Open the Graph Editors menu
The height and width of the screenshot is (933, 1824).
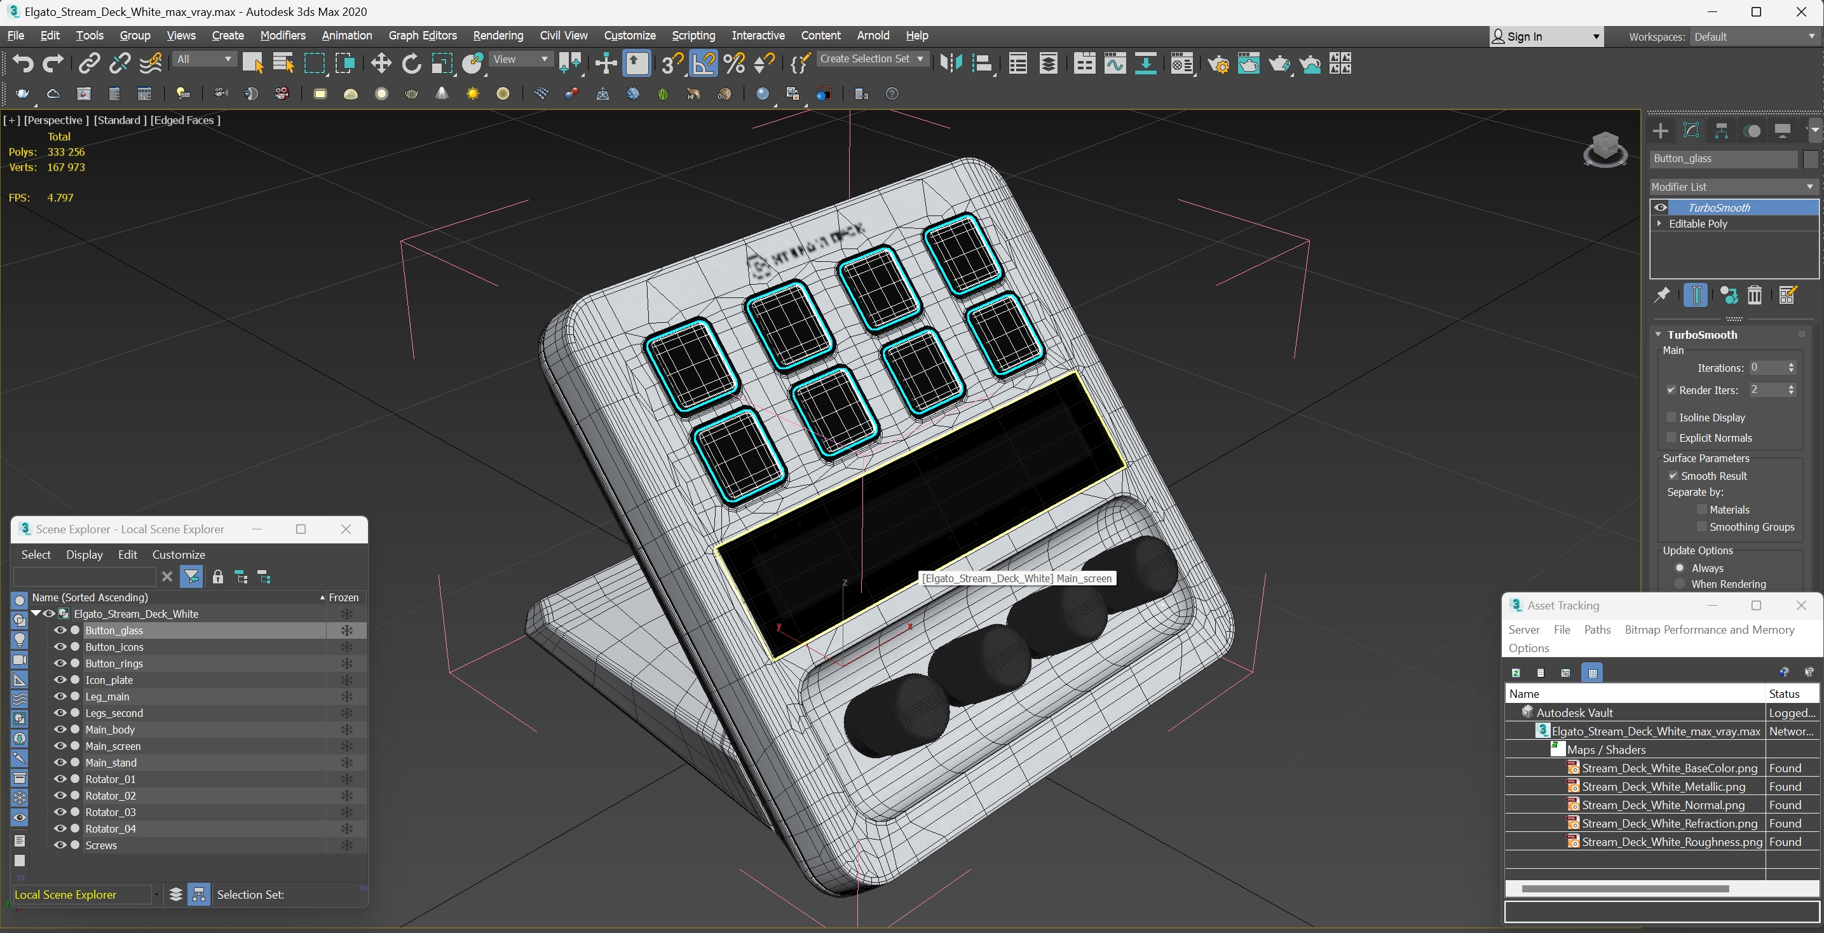[x=422, y=36]
